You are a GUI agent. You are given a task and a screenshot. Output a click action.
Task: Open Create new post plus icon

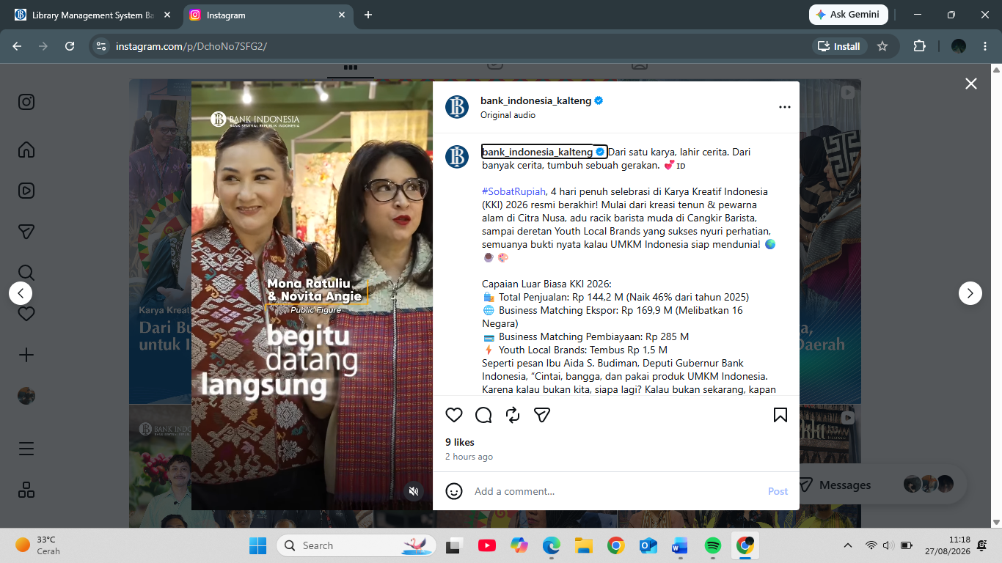tap(26, 355)
